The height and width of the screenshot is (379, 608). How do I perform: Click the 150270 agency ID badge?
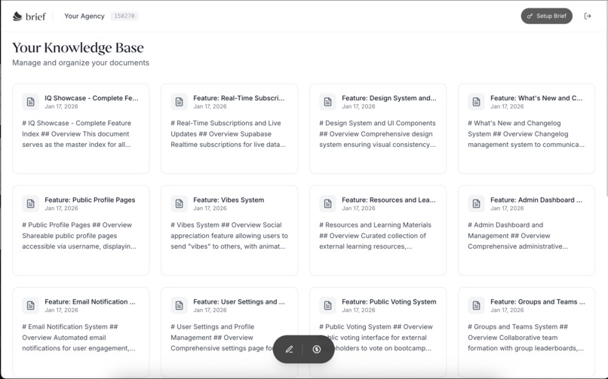point(124,16)
